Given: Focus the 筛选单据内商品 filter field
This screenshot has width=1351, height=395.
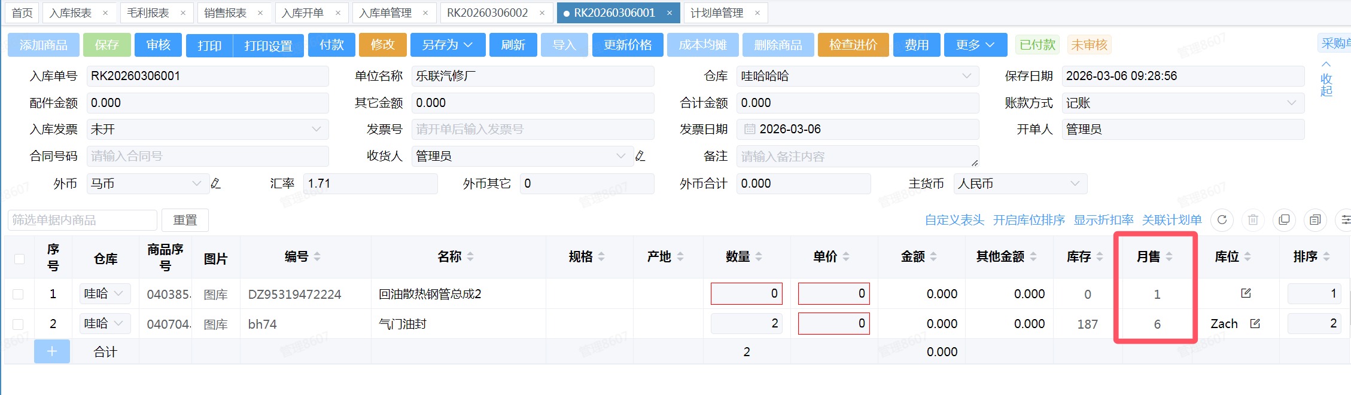Looking at the screenshot, I should [83, 220].
